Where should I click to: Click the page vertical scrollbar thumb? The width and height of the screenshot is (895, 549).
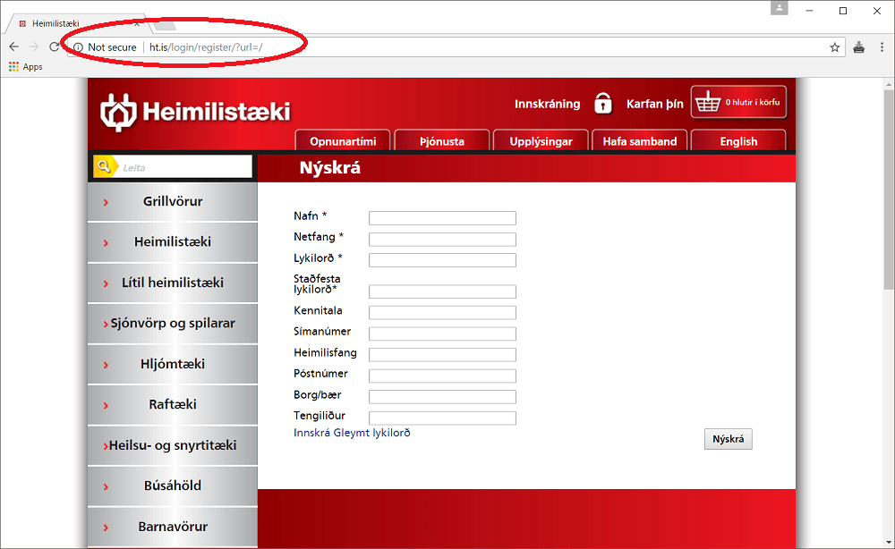click(890, 188)
